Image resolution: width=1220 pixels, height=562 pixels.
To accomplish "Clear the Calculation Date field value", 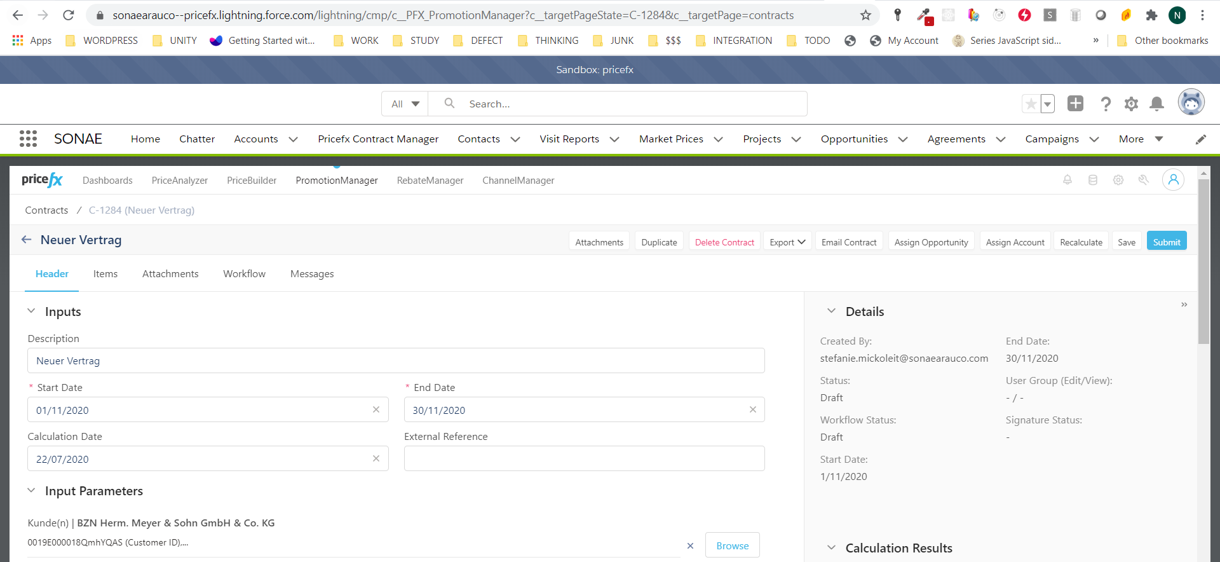I will [376, 459].
